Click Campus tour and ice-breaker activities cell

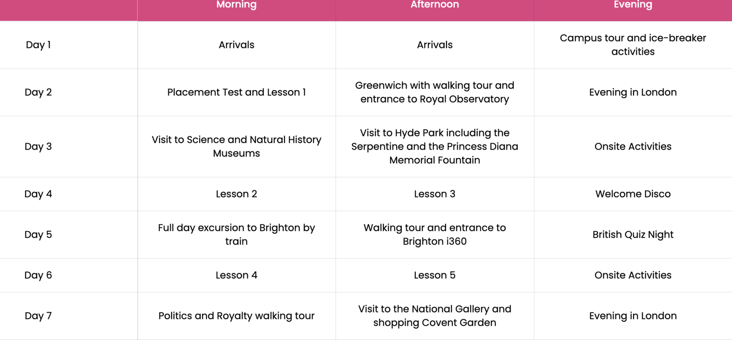point(633,45)
